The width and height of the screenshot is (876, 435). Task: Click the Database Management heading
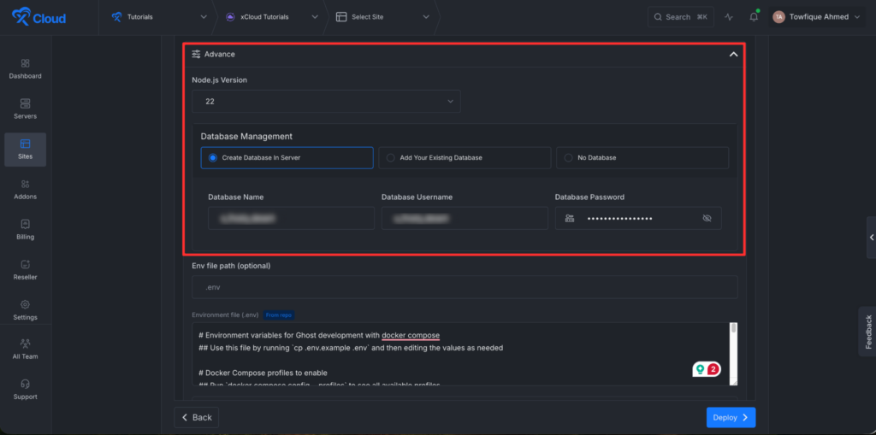(246, 136)
